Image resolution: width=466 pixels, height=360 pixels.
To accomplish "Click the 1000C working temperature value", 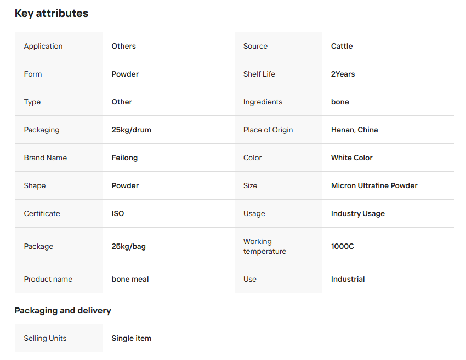I will click(x=342, y=246).
